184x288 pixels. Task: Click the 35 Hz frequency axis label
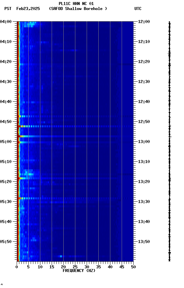[98, 267]
